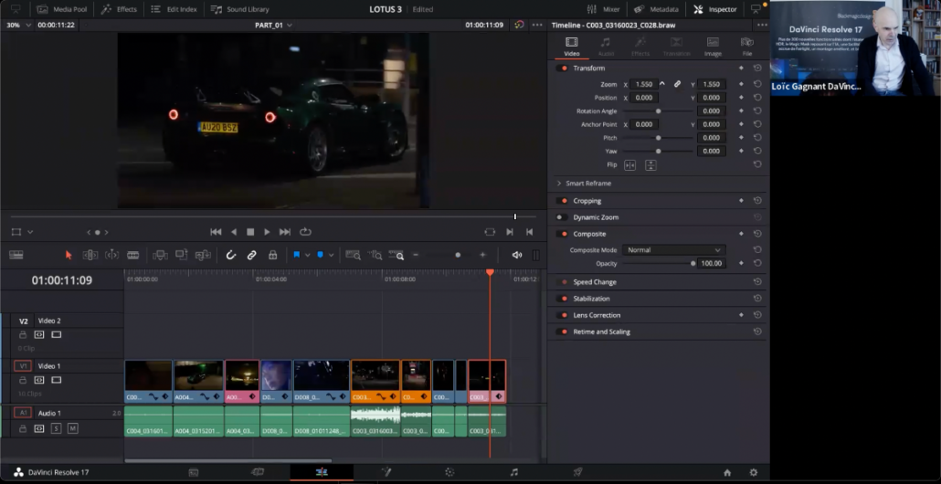The image size is (941, 484).
Task: Switch to the Video inspector tab
Action: coord(571,47)
